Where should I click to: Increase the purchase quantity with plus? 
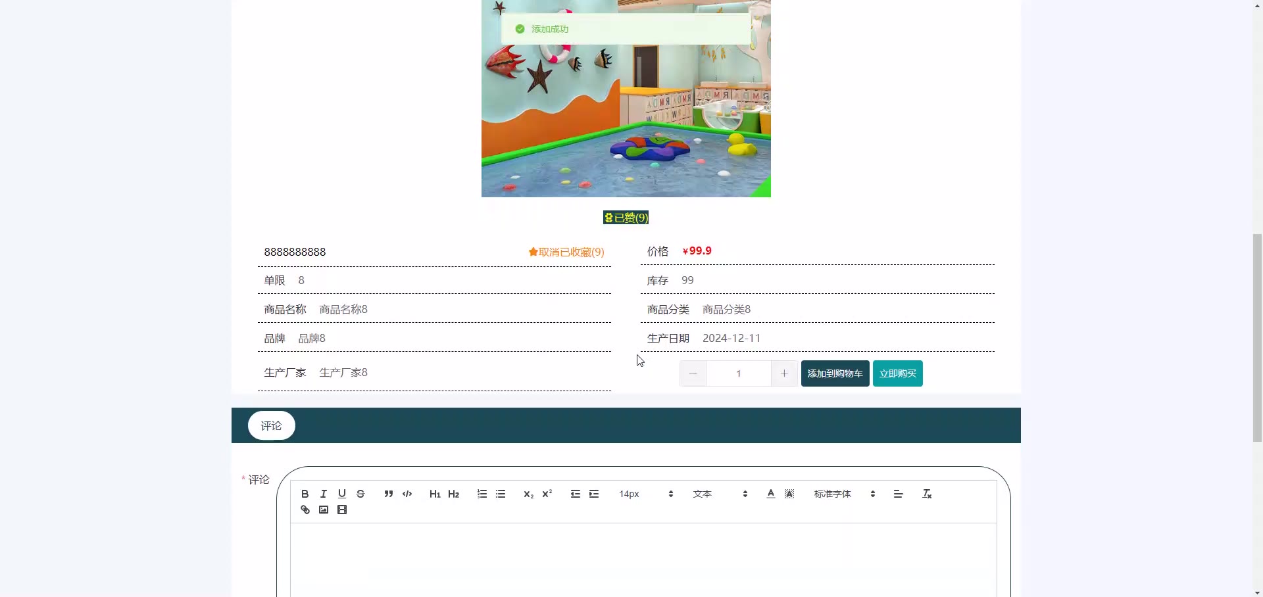tap(784, 373)
